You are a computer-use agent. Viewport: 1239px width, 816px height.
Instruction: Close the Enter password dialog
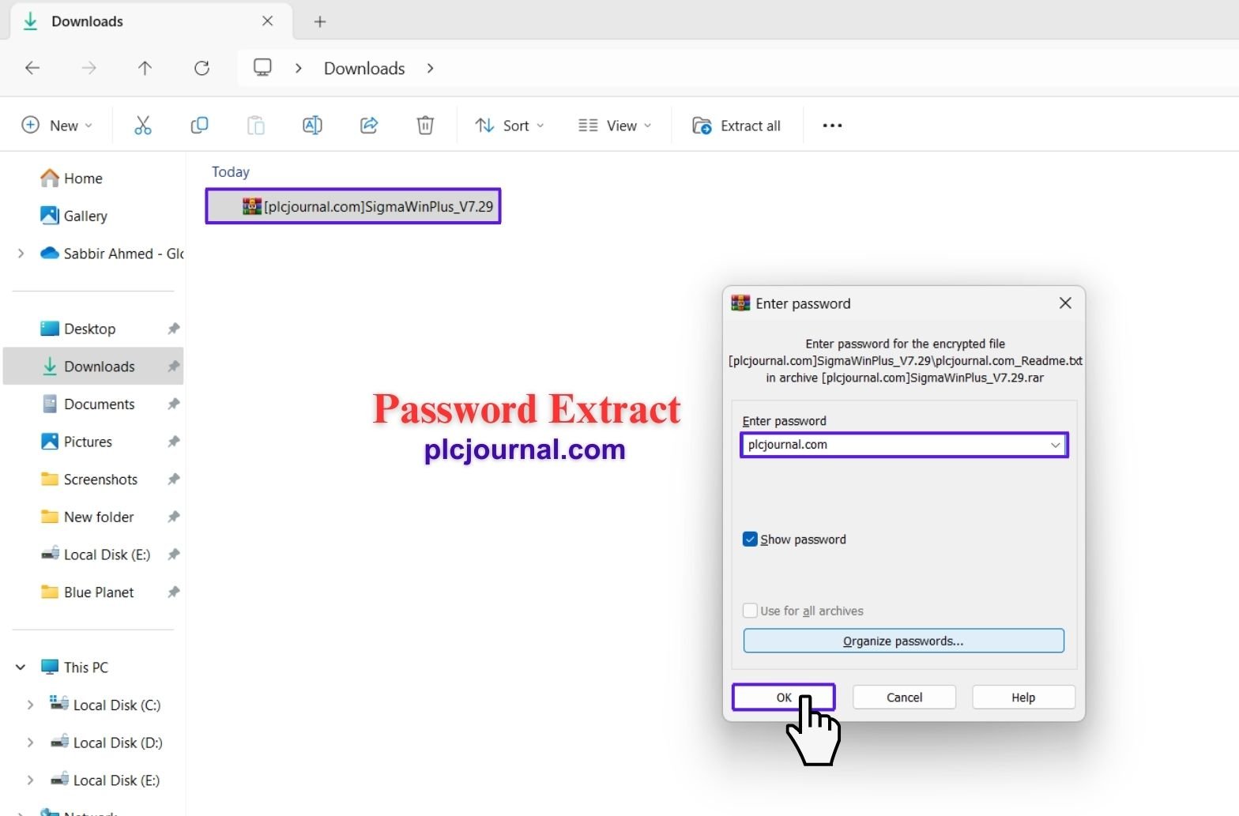1065,303
